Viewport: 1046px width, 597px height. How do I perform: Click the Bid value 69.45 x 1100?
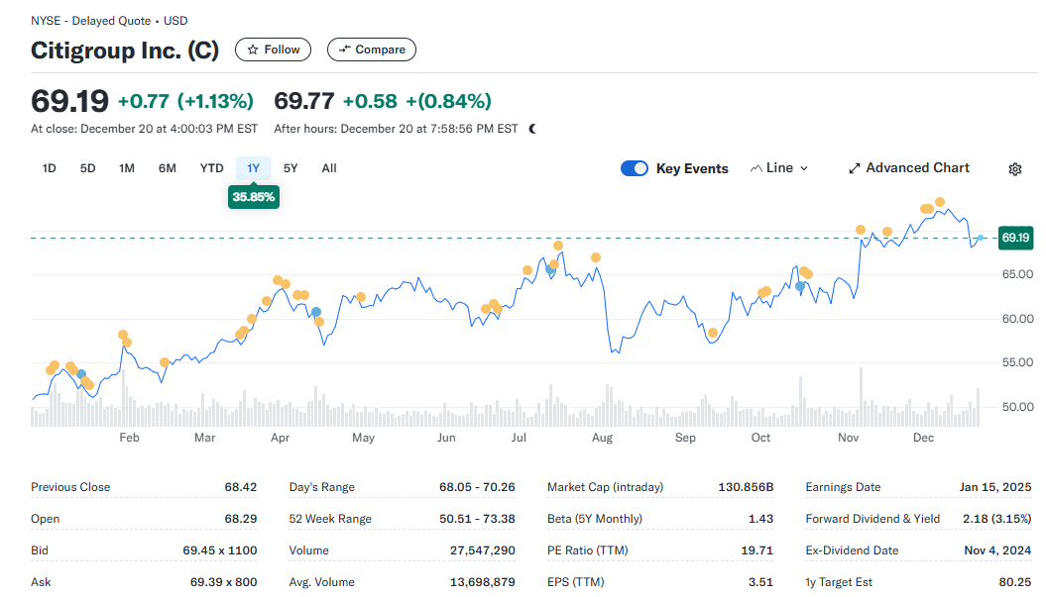pyautogui.click(x=220, y=550)
